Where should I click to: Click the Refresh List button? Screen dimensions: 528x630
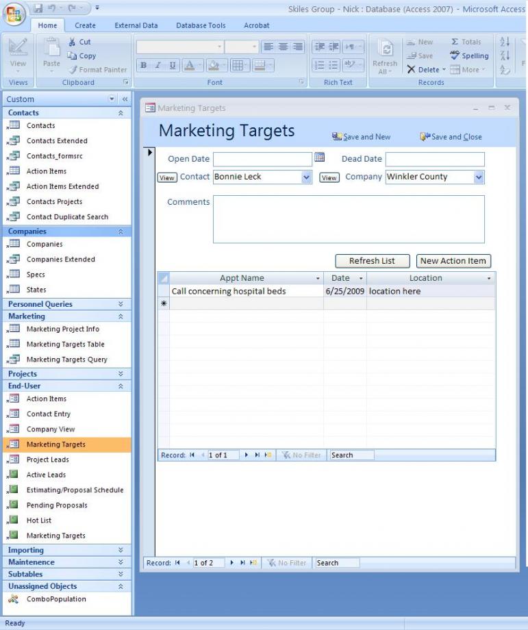click(x=372, y=261)
